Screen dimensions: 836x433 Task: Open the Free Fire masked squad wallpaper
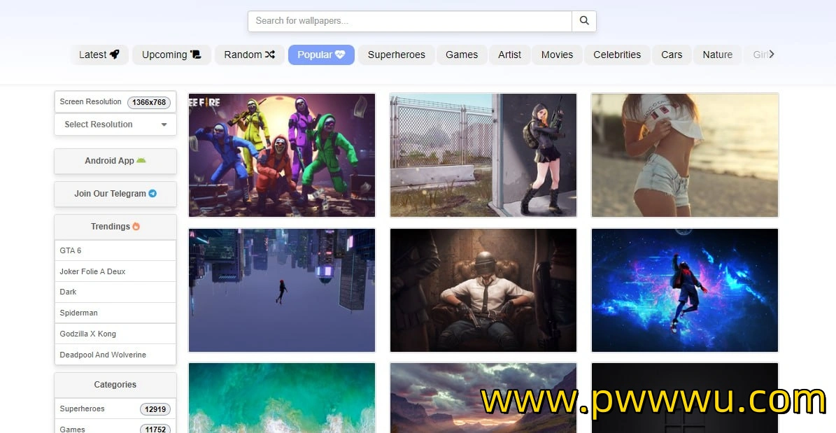282,155
